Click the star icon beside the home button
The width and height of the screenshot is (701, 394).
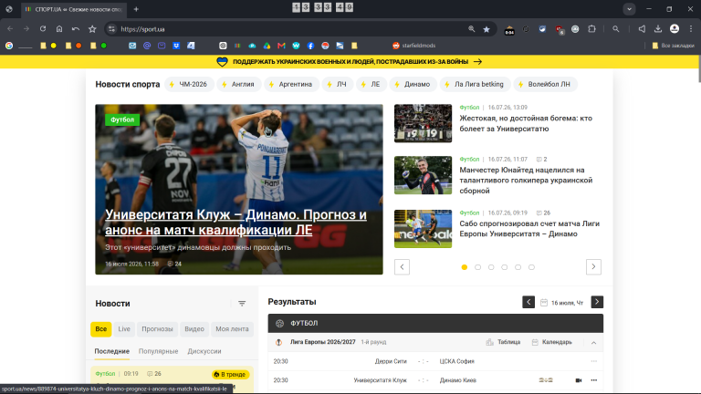(92, 29)
